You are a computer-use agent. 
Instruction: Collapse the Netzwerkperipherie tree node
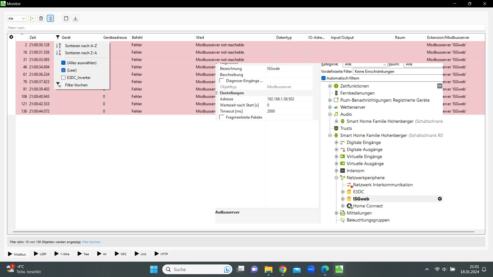[336, 178]
